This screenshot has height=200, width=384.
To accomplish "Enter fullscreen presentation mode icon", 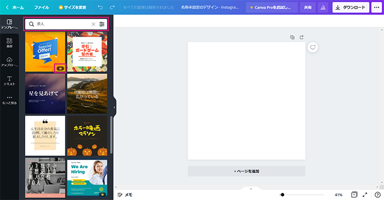I will point(365,195).
